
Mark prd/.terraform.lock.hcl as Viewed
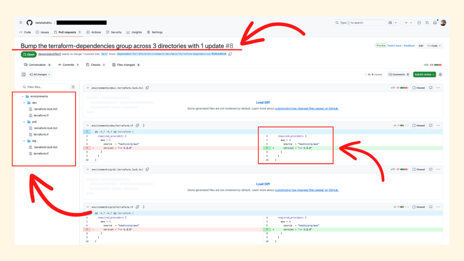tap(418, 169)
